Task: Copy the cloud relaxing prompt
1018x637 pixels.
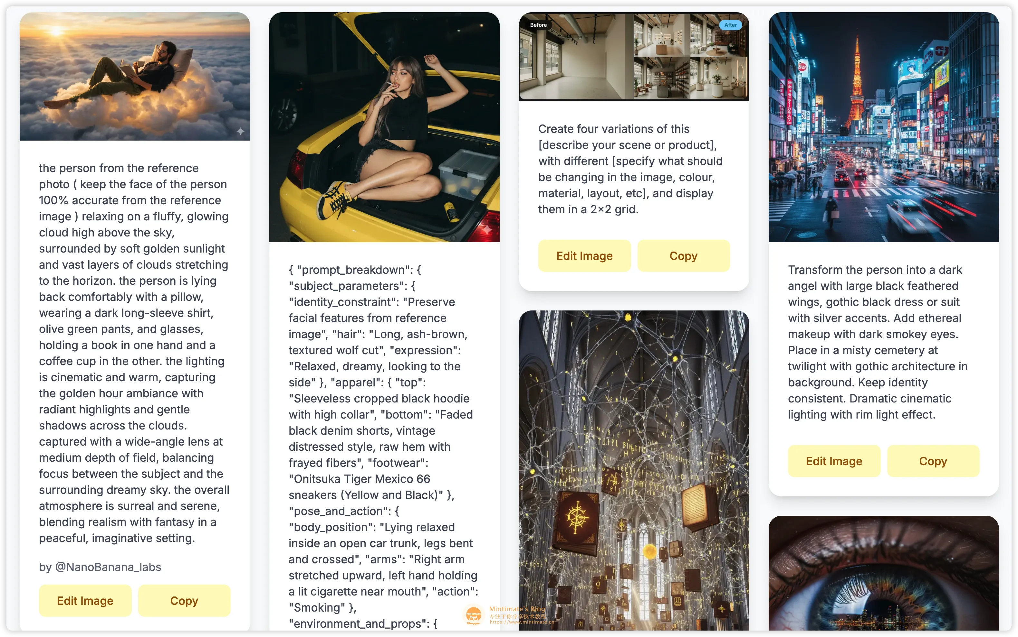Action: pyautogui.click(x=184, y=600)
